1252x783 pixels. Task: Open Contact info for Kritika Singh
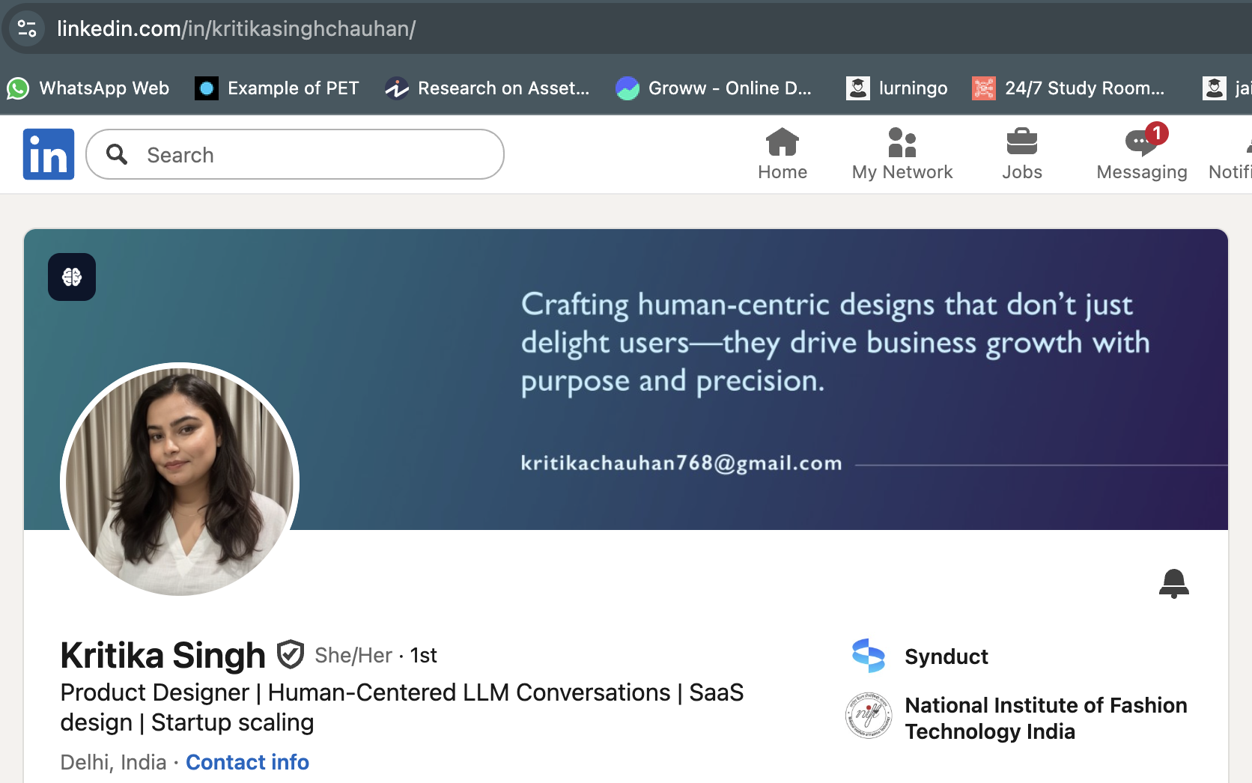tap(247, 761)
